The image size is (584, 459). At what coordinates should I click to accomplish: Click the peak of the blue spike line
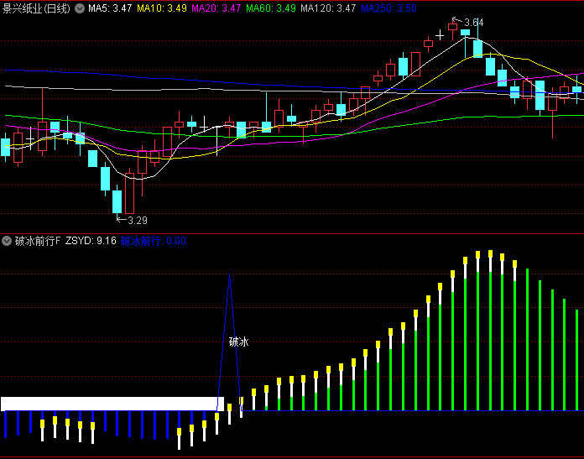pos(229,279)
